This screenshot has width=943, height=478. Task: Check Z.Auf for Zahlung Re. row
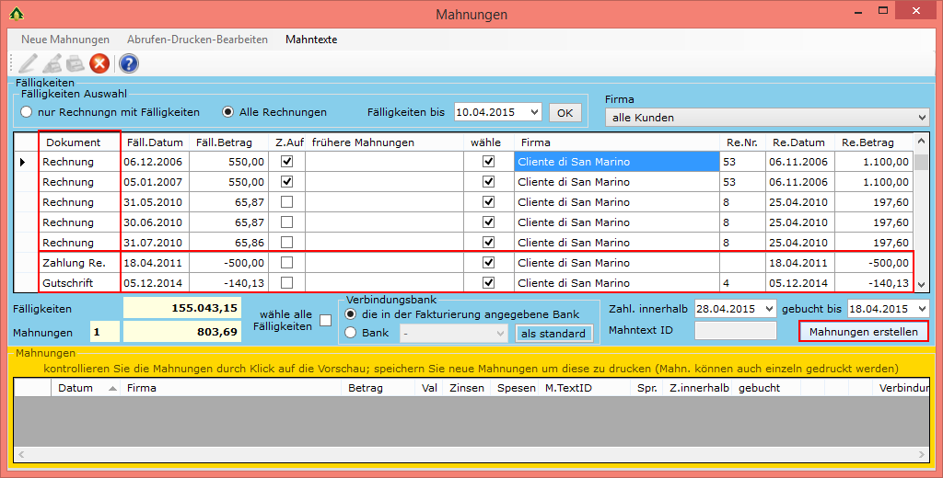(287, 262)
